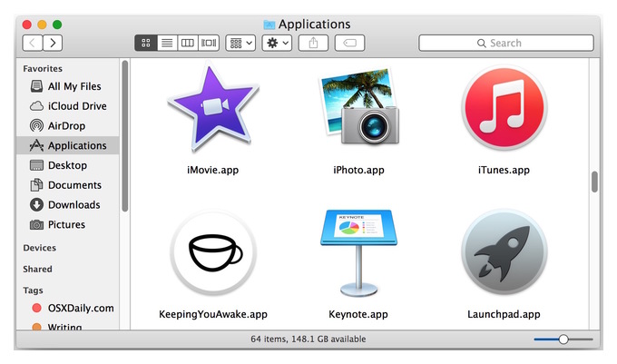
Task: Open the Action gear dropdown menu
Action: click(x=277, y=43)
